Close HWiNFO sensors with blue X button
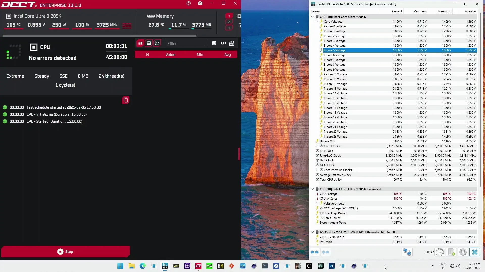485x272 pixels. click(475, 252)
